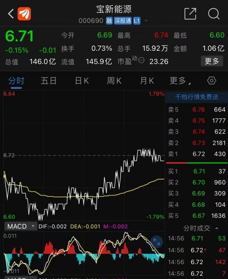The width and height of the screenshot is (228, 279).
Task: Expand the stock title dropdown arrow
Action: point(146,21)
